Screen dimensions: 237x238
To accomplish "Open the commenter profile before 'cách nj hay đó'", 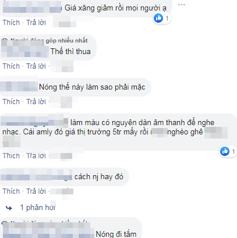I will 36,177.
